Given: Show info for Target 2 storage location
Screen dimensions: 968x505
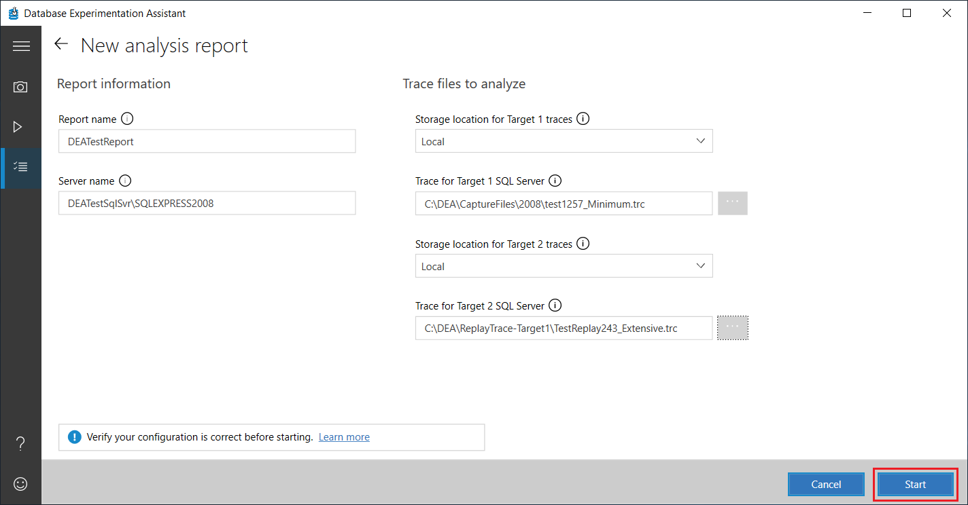Looking at the screenshot, I should (583, 244).
